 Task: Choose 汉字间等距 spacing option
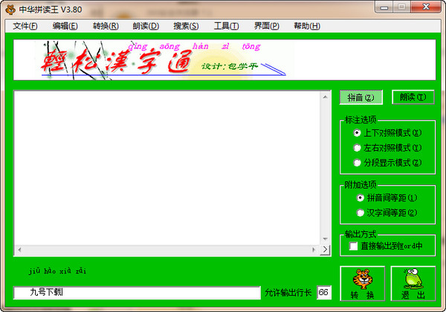361,212
